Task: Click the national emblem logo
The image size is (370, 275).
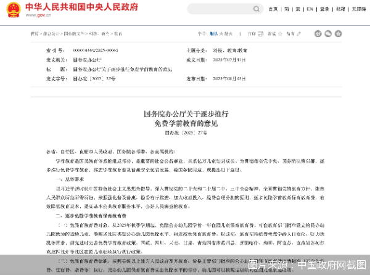Action: point(14,10)
